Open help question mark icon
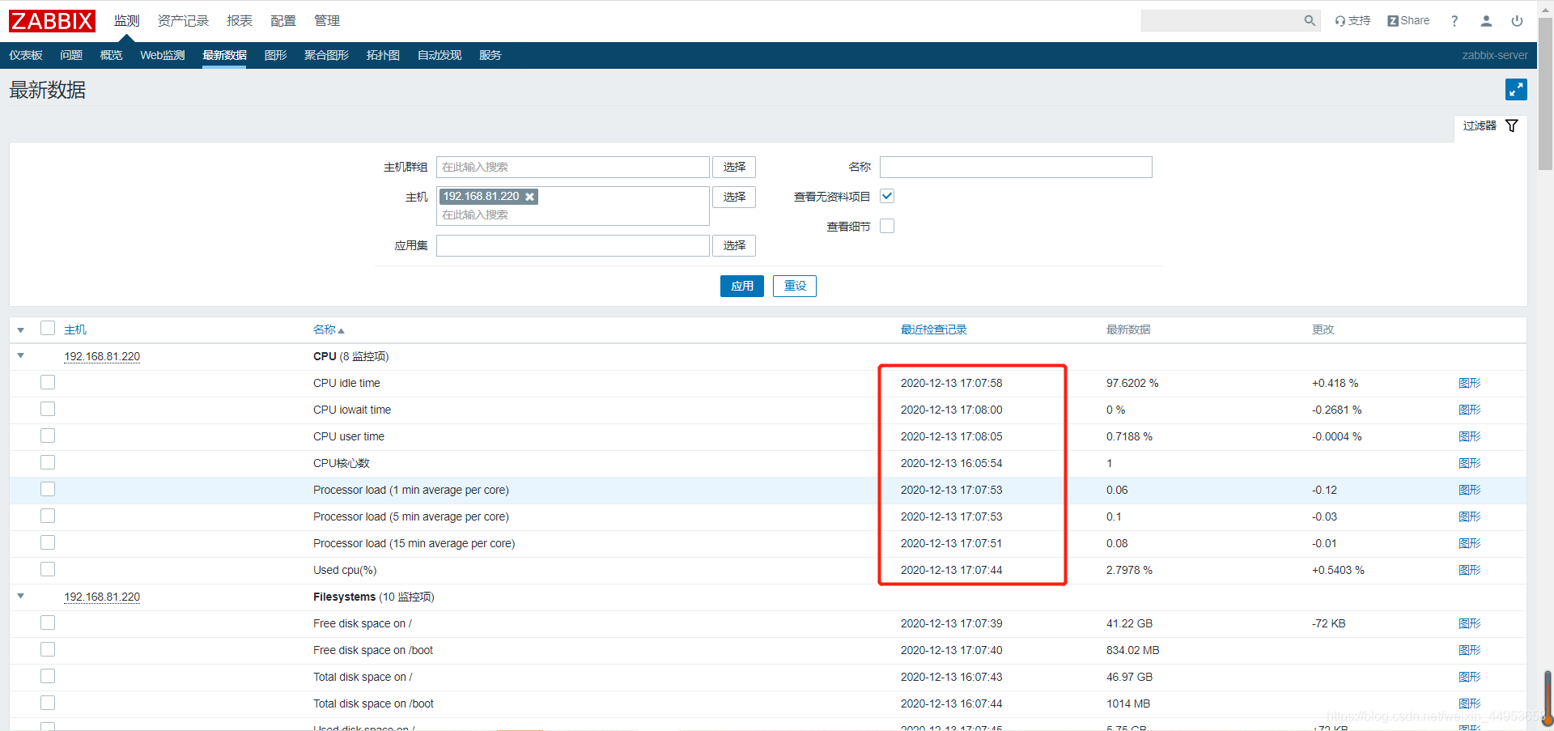The height and width of the screenshot is (731, 1554). coord(1454,21)
